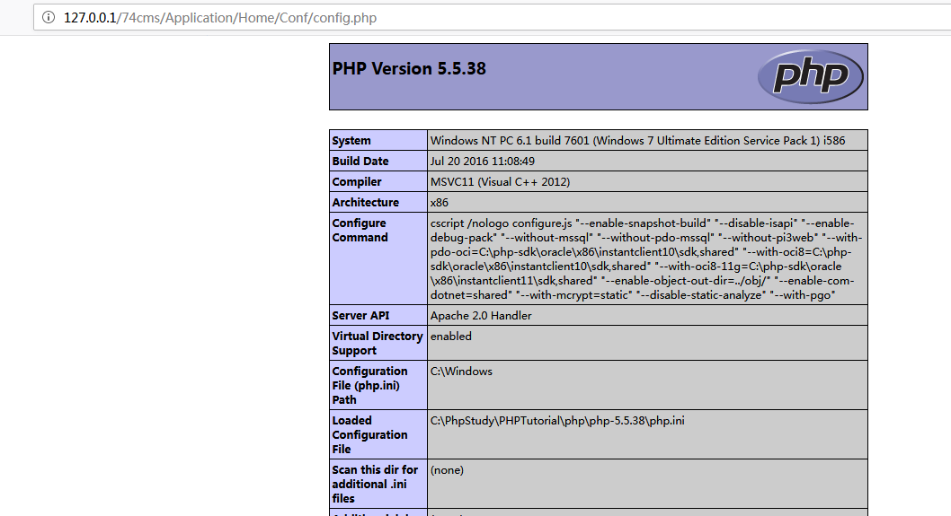The image size is (951, 516).
Task: Click the 'enabled' value cell
Action: (647, 344)
